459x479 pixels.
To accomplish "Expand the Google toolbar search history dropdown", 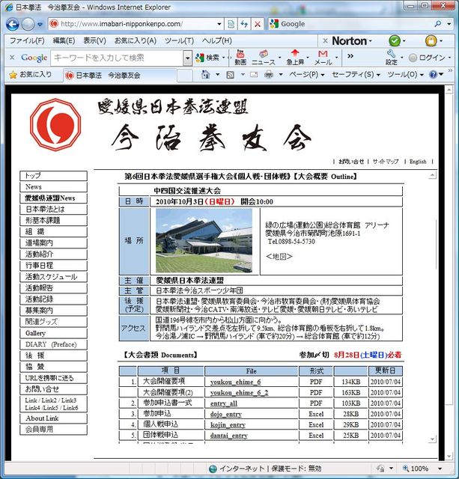I will tap(187, 58).
